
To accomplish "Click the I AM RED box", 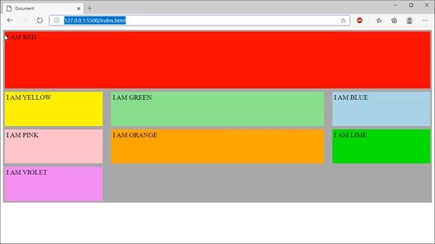I will [217, 60].
